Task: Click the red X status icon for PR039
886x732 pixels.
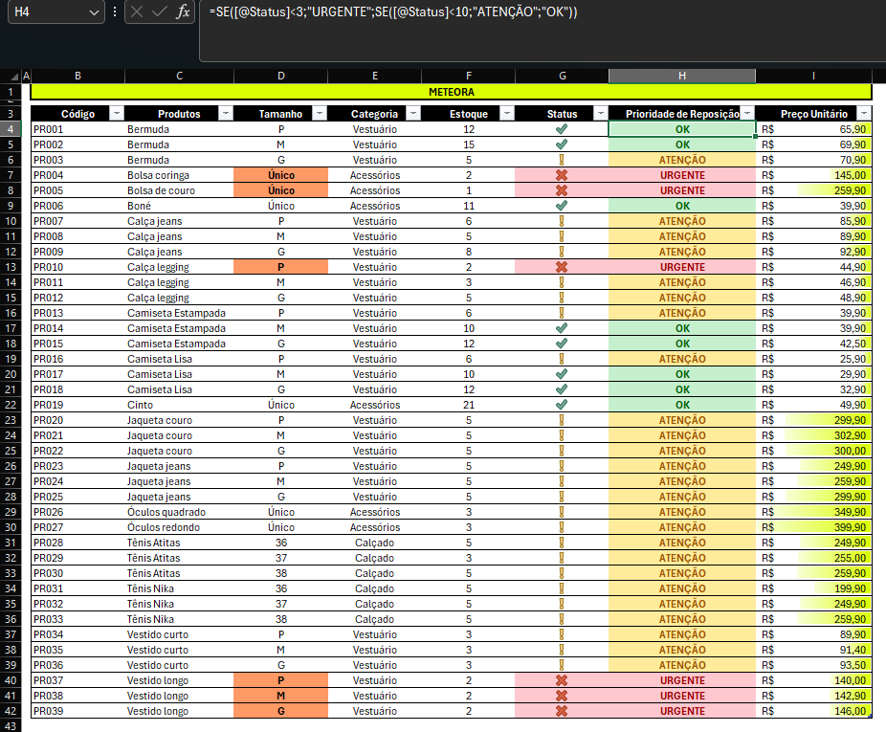Action: click(562, 711)
